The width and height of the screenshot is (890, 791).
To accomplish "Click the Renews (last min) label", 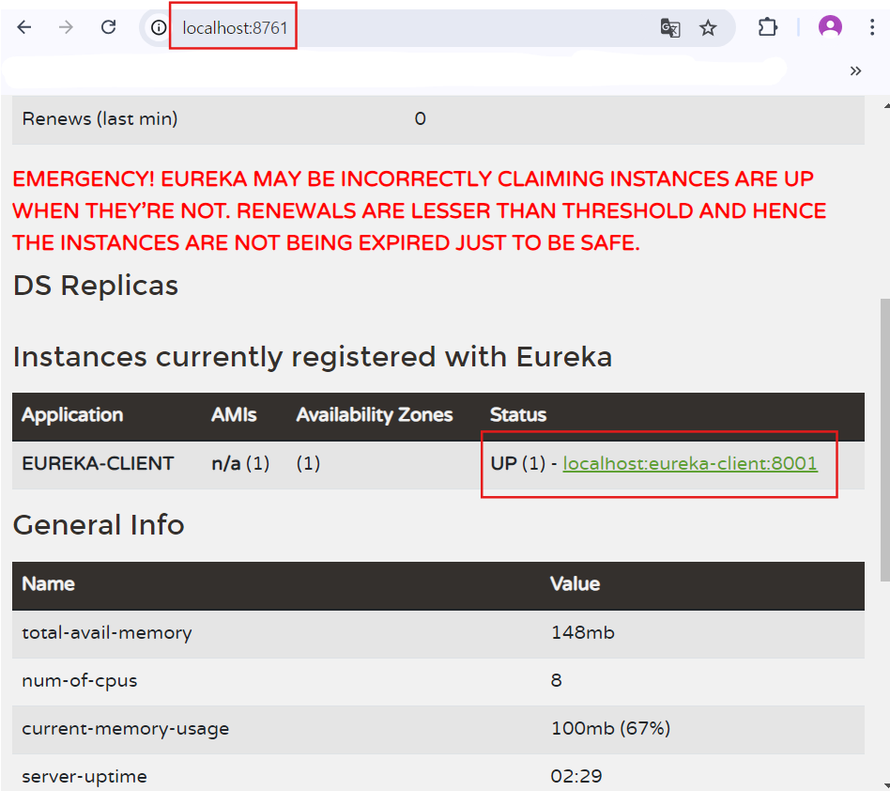I will pyautogui.click(x=100, y=118).
